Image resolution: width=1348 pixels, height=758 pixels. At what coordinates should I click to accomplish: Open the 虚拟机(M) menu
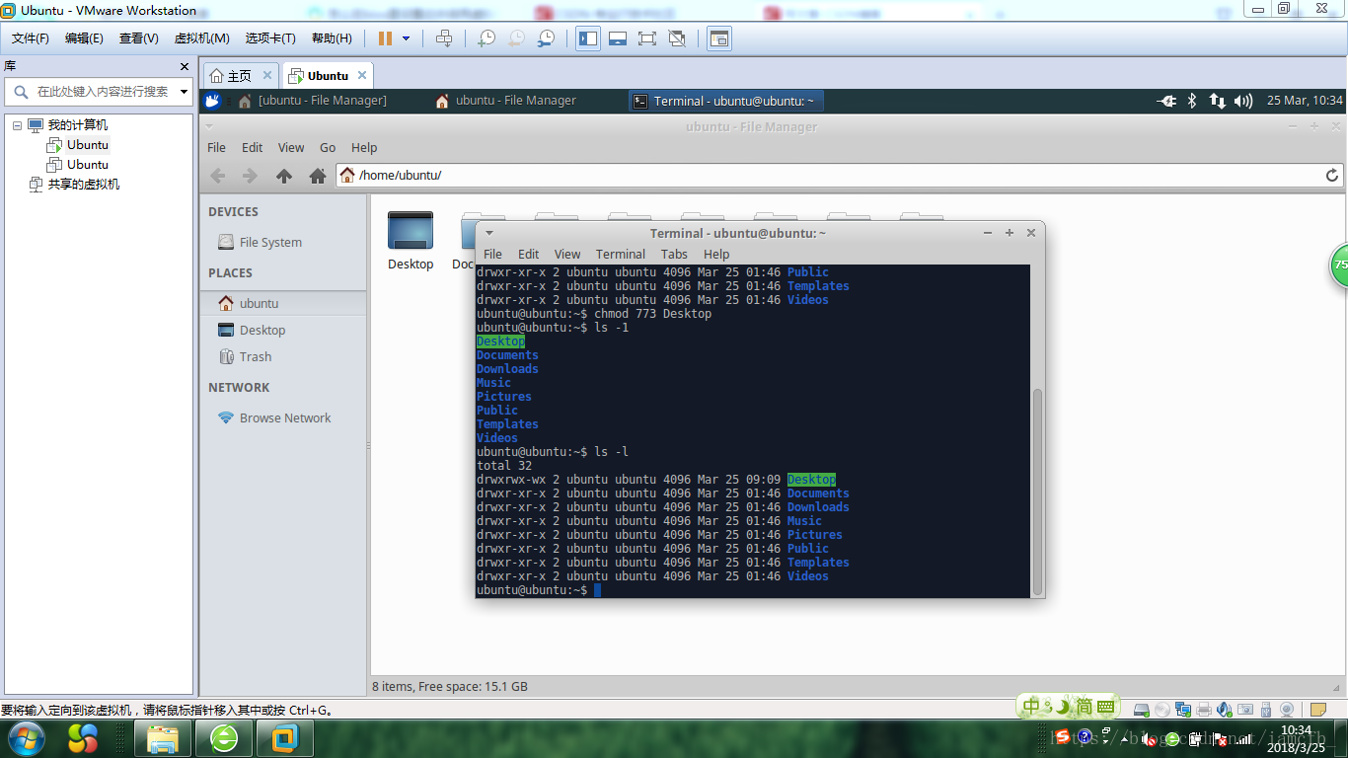coord(201,38)
